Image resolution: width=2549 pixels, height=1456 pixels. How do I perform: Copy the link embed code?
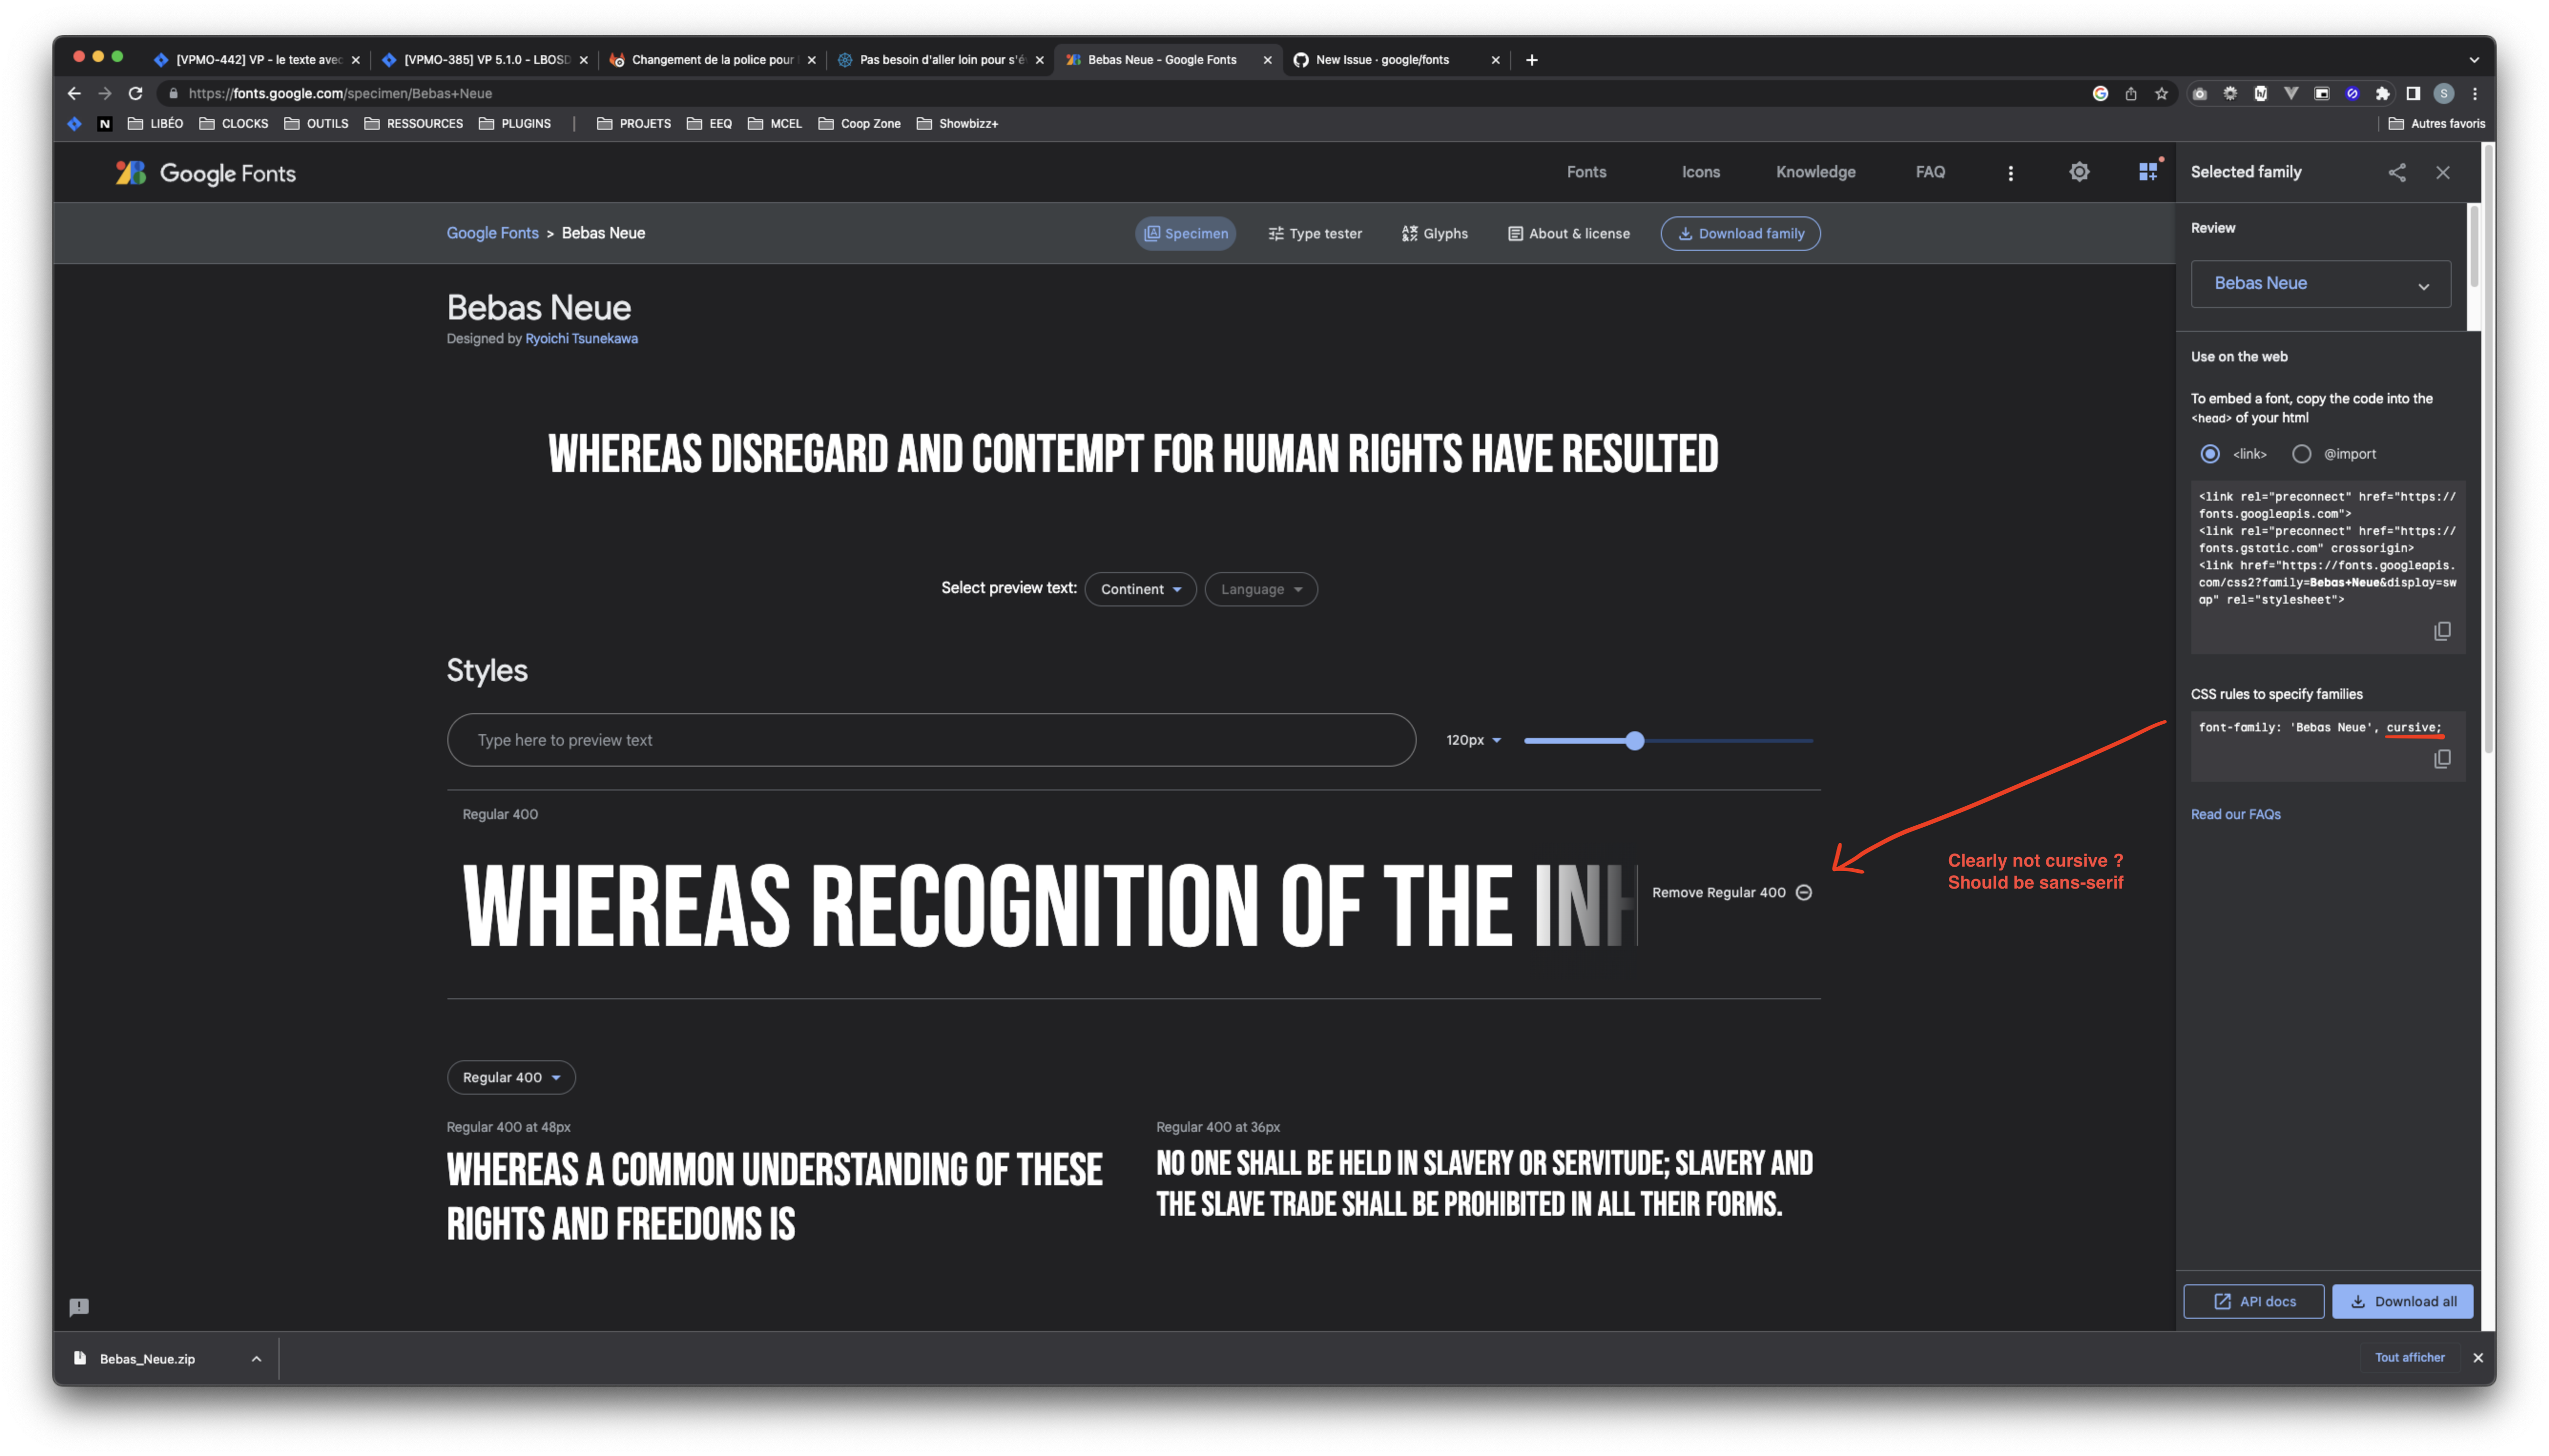pyautogui.click(x=2442, y=631)
